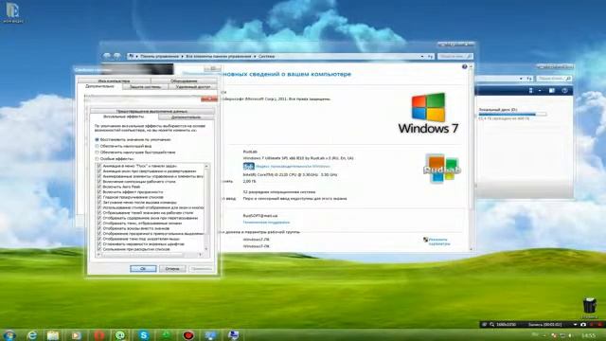Expand breadcrumb arrow after 'Панель управления'
The width and height of the screenshot is (606, 341).
point(183,57)
